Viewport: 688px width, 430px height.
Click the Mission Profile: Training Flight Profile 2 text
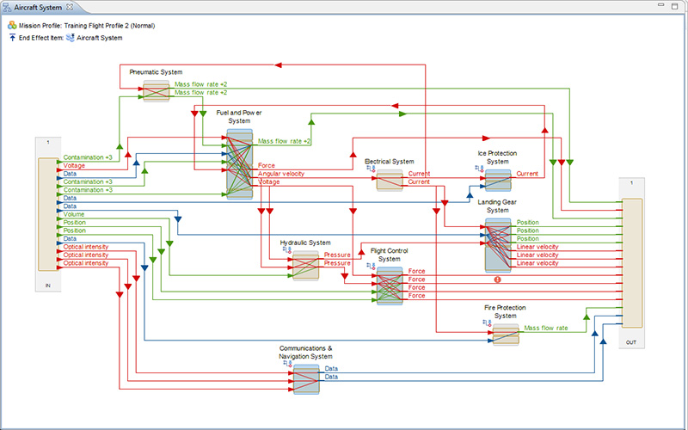click(87, 26)
